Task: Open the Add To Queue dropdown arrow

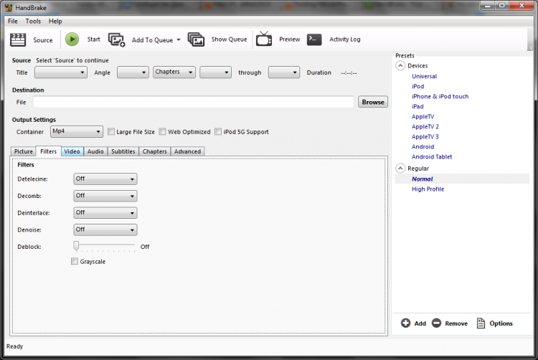Action: [179, 39]
